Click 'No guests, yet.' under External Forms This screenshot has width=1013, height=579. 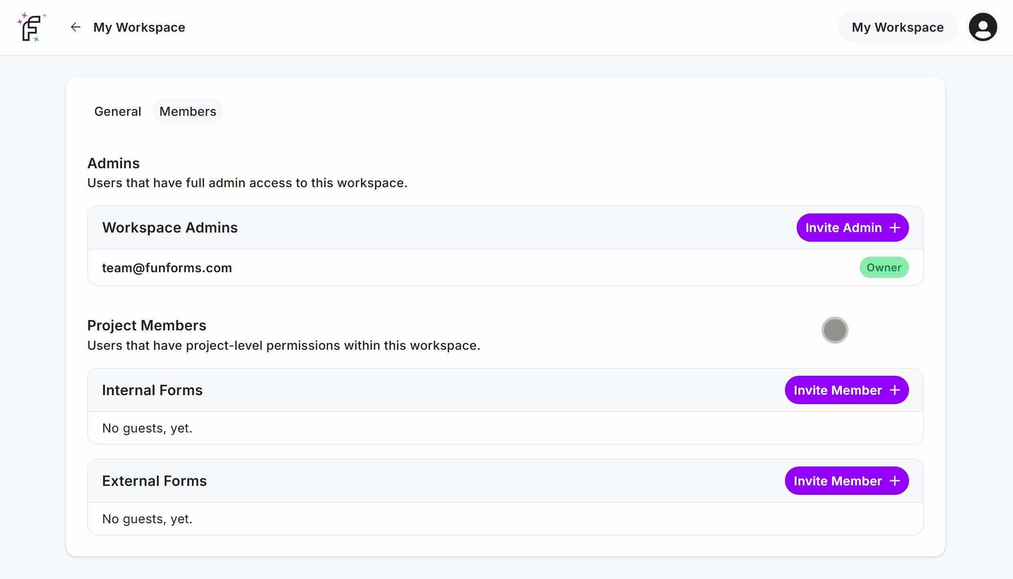[147, 519]
